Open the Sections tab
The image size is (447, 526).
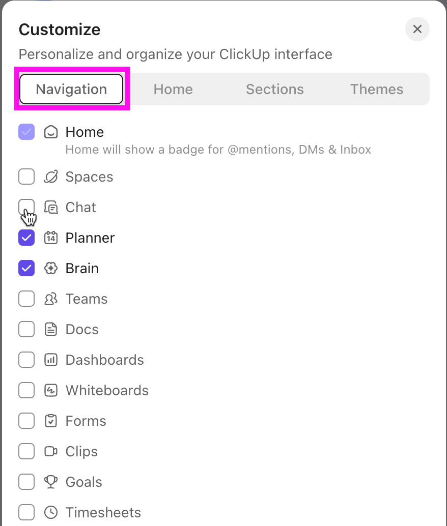pos(275,89)
